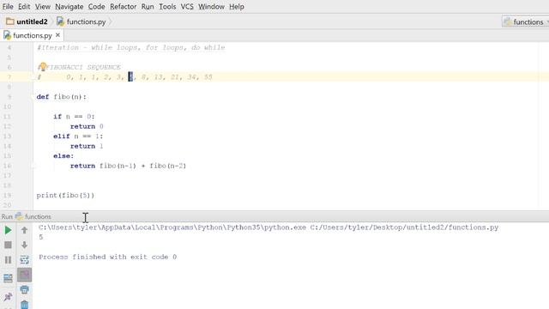Click the 'elif n == 1:' line

[x=78, y=136]
